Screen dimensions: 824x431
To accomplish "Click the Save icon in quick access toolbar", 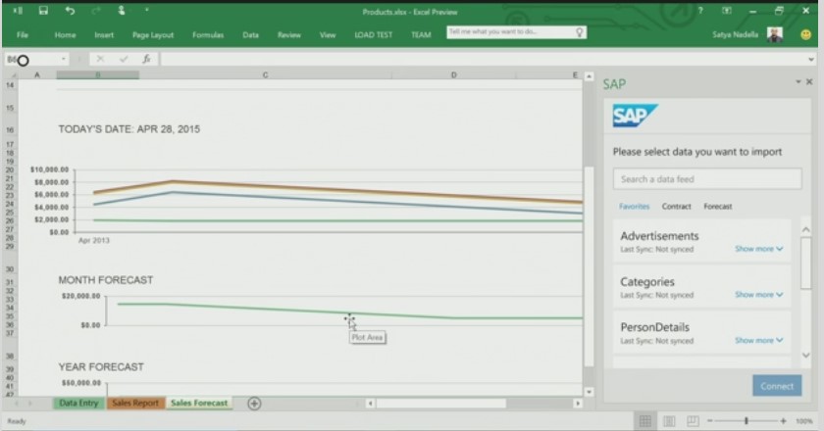I will (x=43, y=11).
